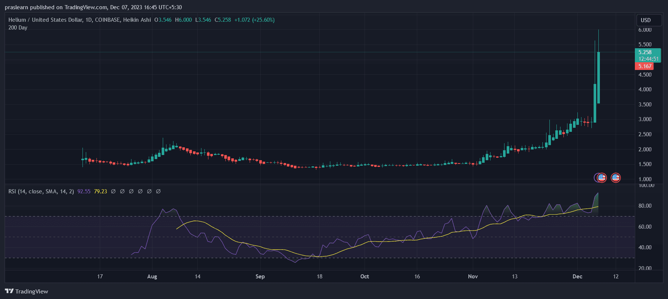Click the red 5.167 price label
668x299 pixels.
[644, 66]
